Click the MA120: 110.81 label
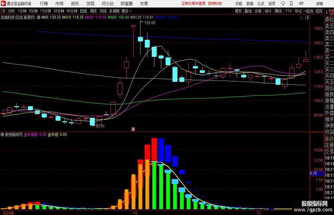Viewport: 334px width, 215px height. click(x=142, y=17)
